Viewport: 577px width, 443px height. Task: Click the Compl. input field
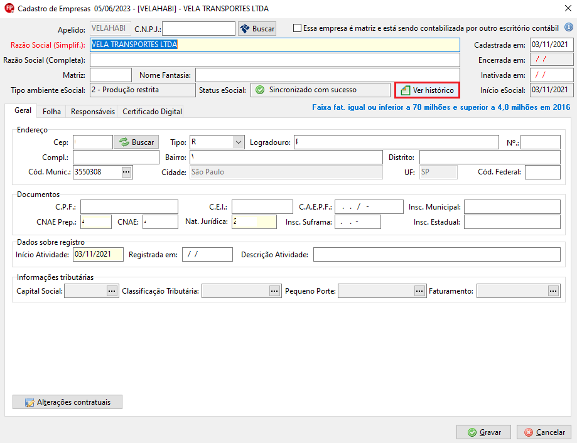[116, 157]
